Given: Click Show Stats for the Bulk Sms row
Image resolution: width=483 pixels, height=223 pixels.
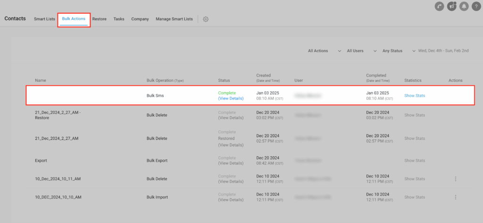Looking at the screenshot, I should point(415,96).
